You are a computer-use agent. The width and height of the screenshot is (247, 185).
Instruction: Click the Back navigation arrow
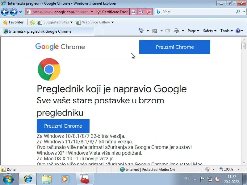click(5, 12)
